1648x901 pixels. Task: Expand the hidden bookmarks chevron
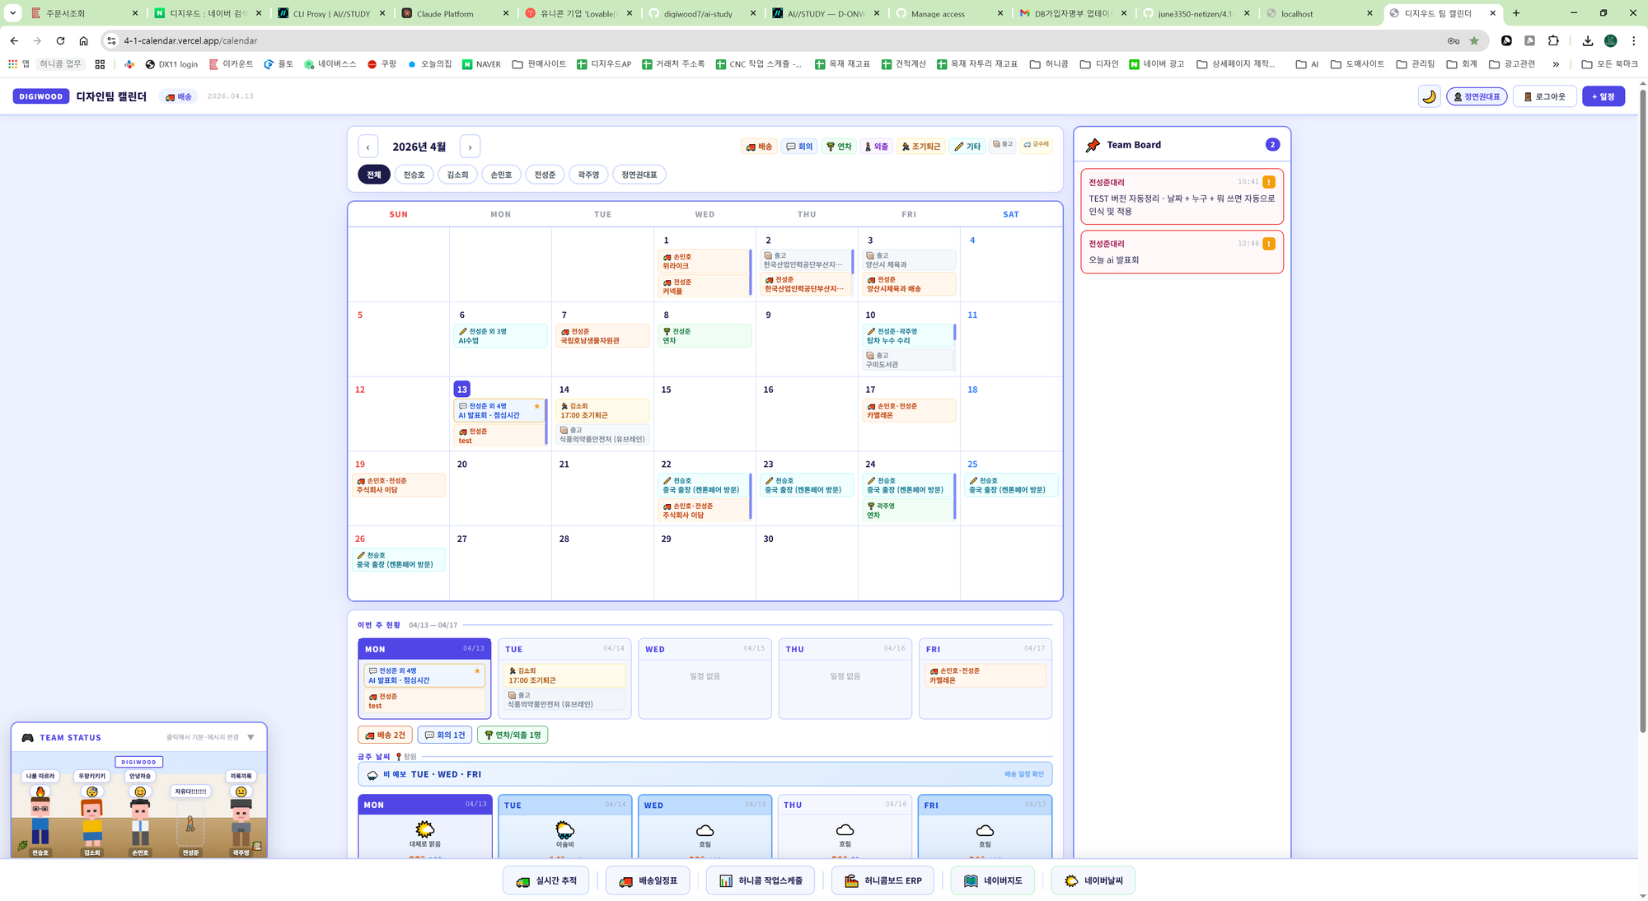(x=1556, y=64)
